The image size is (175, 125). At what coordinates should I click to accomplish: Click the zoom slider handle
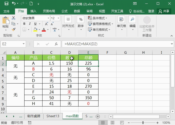pos(143,122)
